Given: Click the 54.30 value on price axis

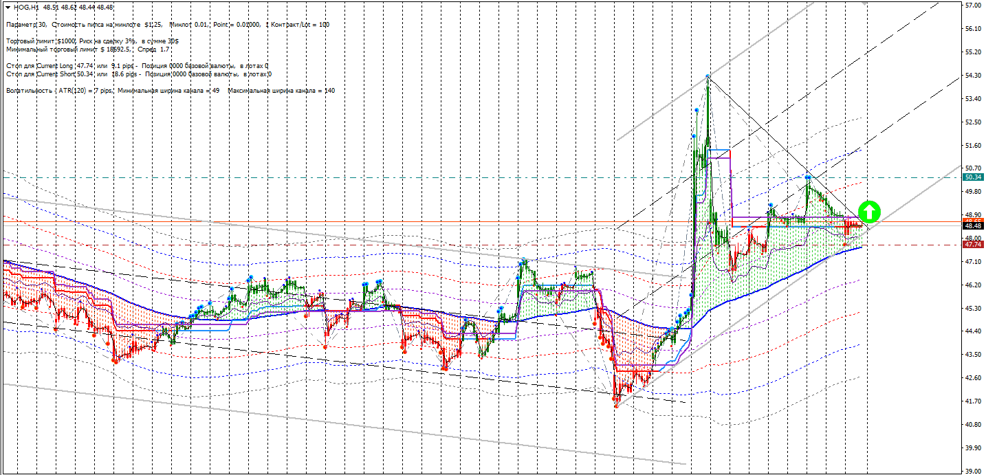Looking at the screenshot, I should pyautogui.click(x=973, y=76).
